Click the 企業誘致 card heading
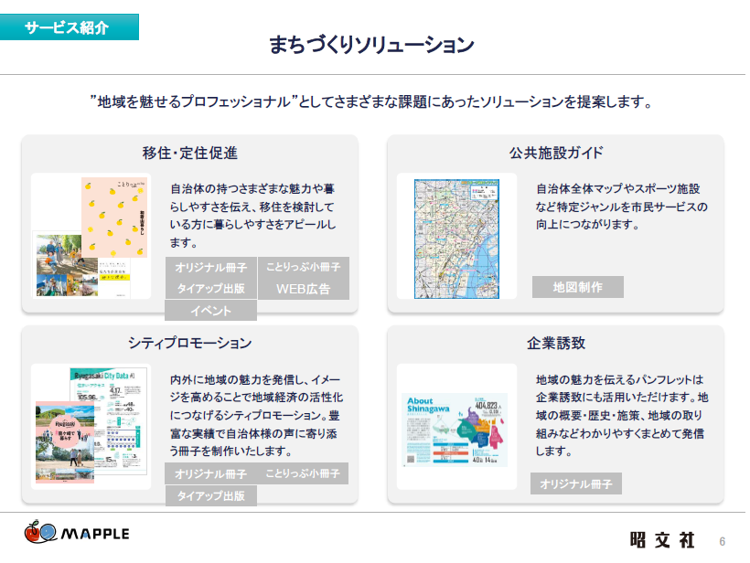 pos(555,344)
